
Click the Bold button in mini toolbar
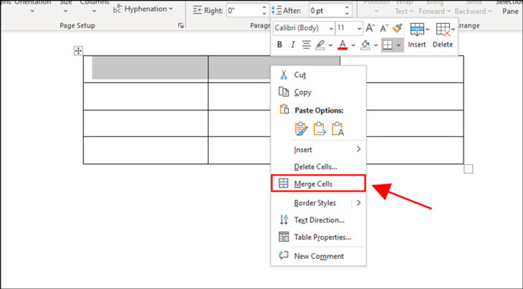click(x=280, y=45)
